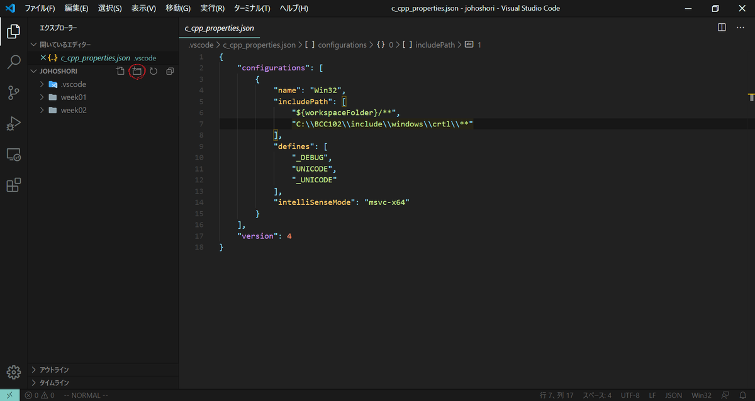Open the ヘルプ(H) menu
The height and width of the screenshot is (401, 755).
[294, 8]
